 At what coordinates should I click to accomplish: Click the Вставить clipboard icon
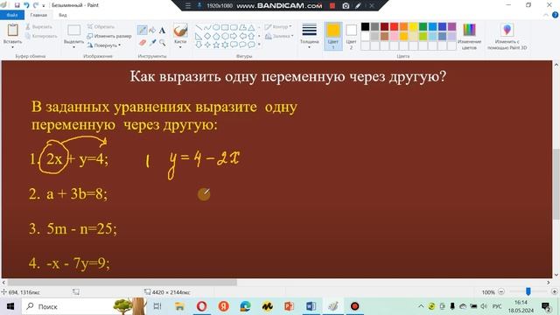tap(13, 30)
